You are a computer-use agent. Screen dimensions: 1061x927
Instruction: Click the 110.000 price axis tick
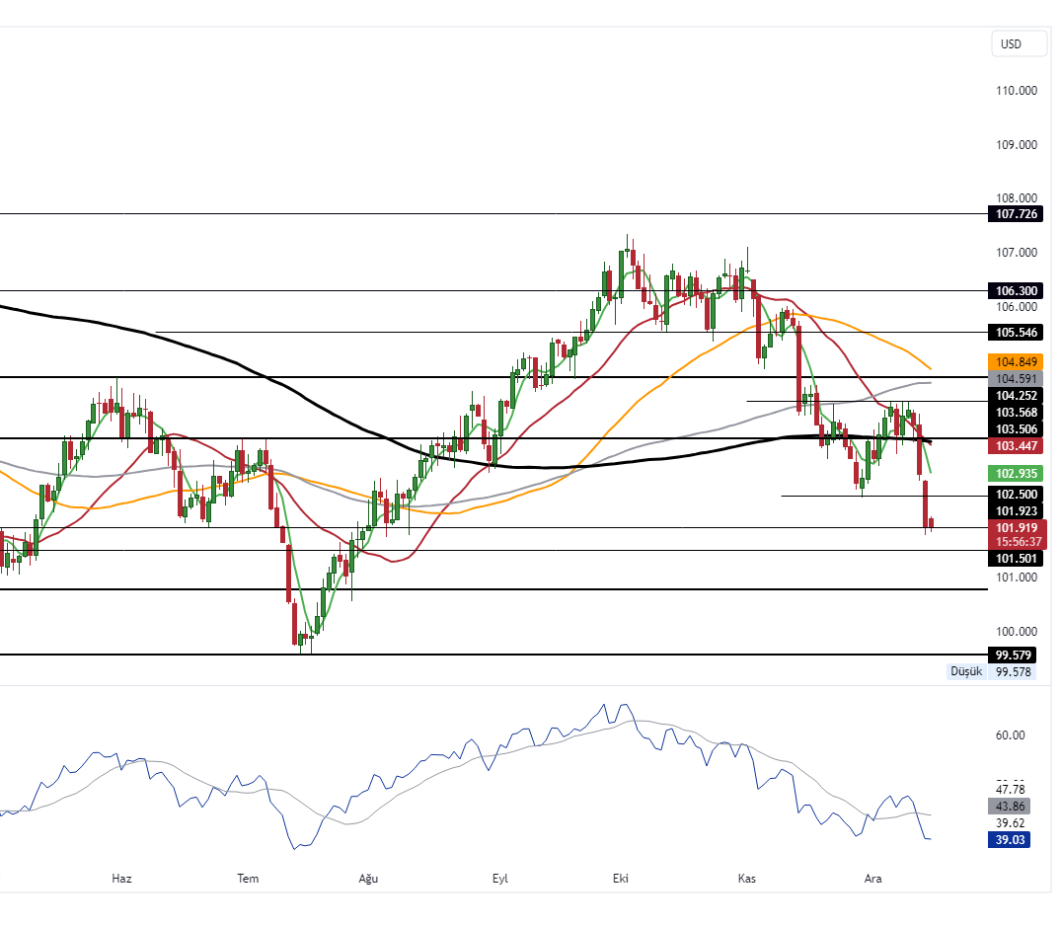(1017, 91)
